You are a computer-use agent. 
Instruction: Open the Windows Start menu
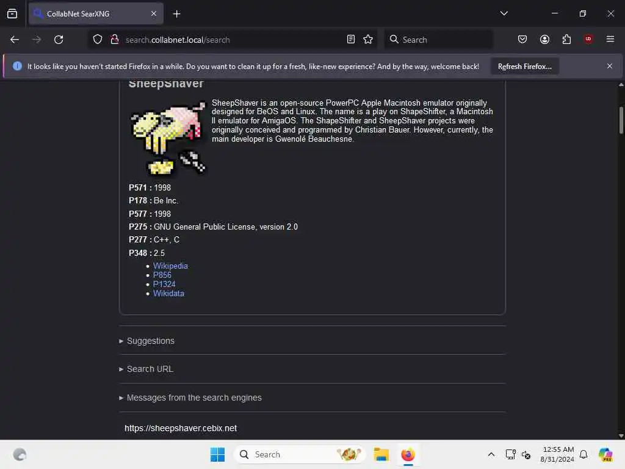point(217,454)
